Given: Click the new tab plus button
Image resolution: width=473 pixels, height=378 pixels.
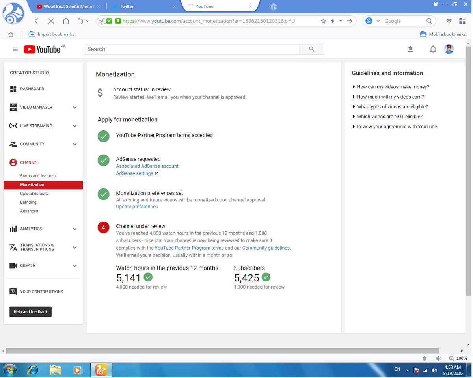Looking at the screenshot, I should pos(274,7).
